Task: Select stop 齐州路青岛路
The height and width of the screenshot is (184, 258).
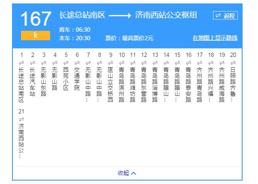Action: click(x=200, y=85)
